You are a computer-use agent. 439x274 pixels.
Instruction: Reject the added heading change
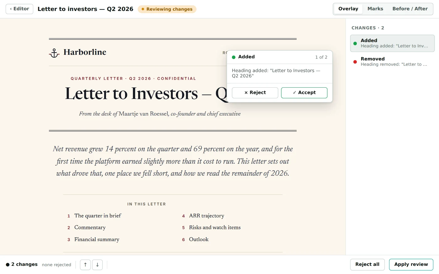[255, 93]
